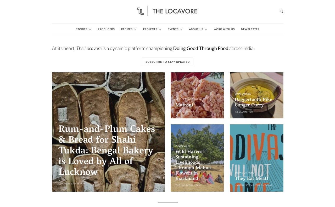Go to Work With Us page

pos(224,29)
